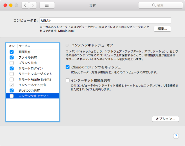
Task: Uncheck the Bluetooth共有 checkbox
Action: tap(12, 91)
